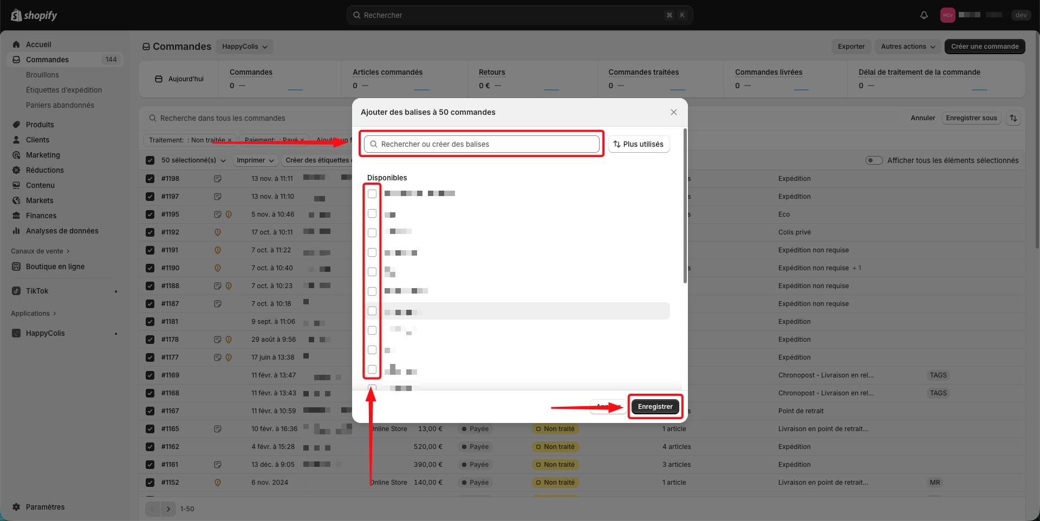Toggle Afficher tous les éléments sélectionnés
The width and height of the screenshot is (1040, 521).
874,160
